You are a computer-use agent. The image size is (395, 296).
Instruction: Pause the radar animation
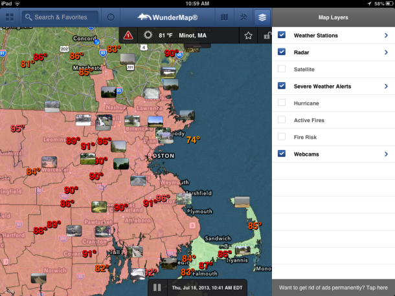click(157, 288)
